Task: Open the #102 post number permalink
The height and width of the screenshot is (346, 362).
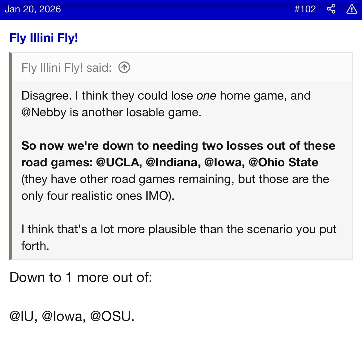Action: [x=305, y=9]
